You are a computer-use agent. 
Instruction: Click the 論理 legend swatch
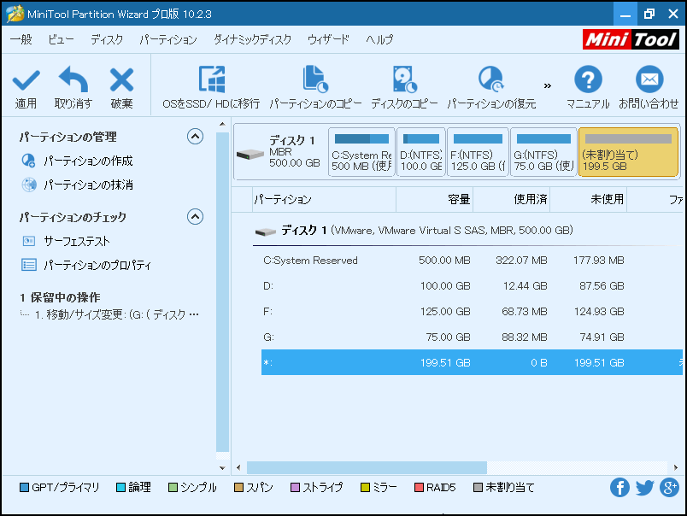tap(121, 487)
